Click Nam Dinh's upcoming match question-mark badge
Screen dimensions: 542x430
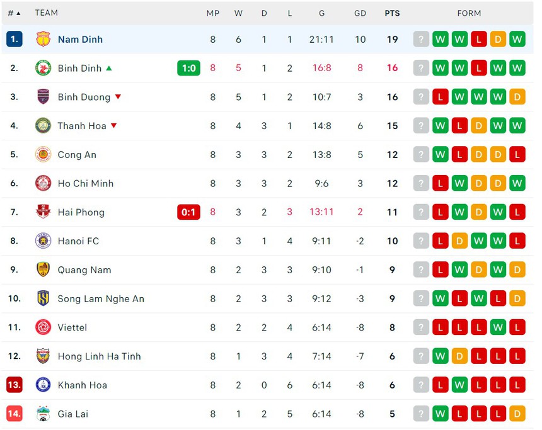pyautogui.click(x=421, y=39)
